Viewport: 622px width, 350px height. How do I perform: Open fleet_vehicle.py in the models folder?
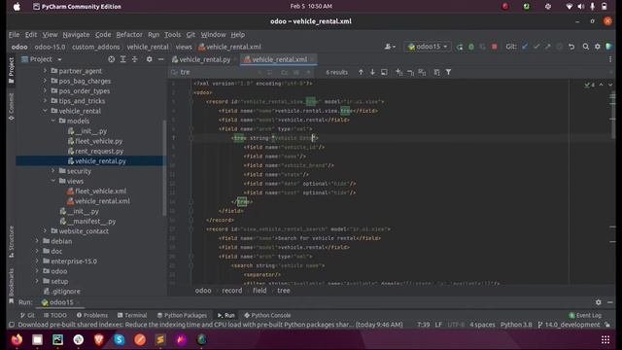tap(99, 141)
